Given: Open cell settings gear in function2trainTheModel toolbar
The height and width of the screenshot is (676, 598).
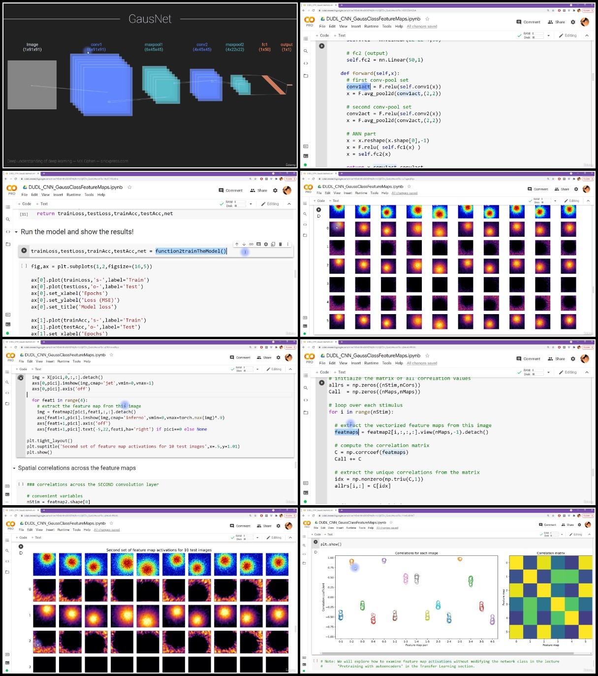Looking at the screenshot, I should (266, 244).
